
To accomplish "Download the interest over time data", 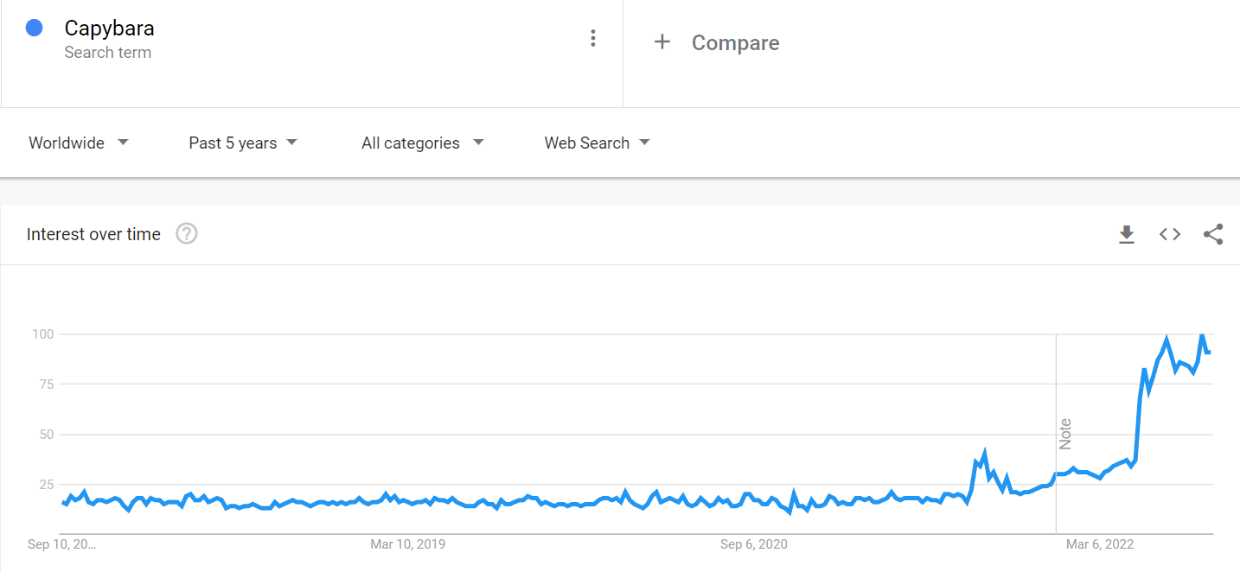I will pos(1126,234).
